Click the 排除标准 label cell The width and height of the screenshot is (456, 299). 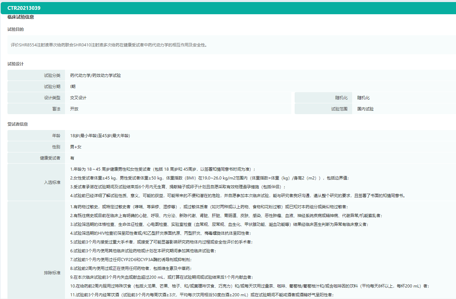[x=52, y=273]
